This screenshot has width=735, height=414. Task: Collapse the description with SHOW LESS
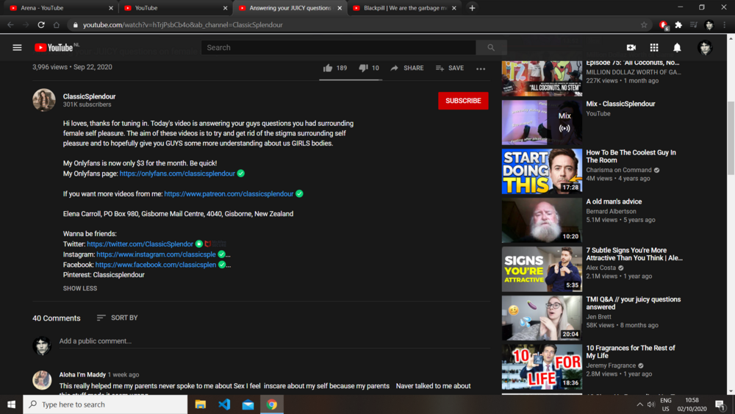80,288
